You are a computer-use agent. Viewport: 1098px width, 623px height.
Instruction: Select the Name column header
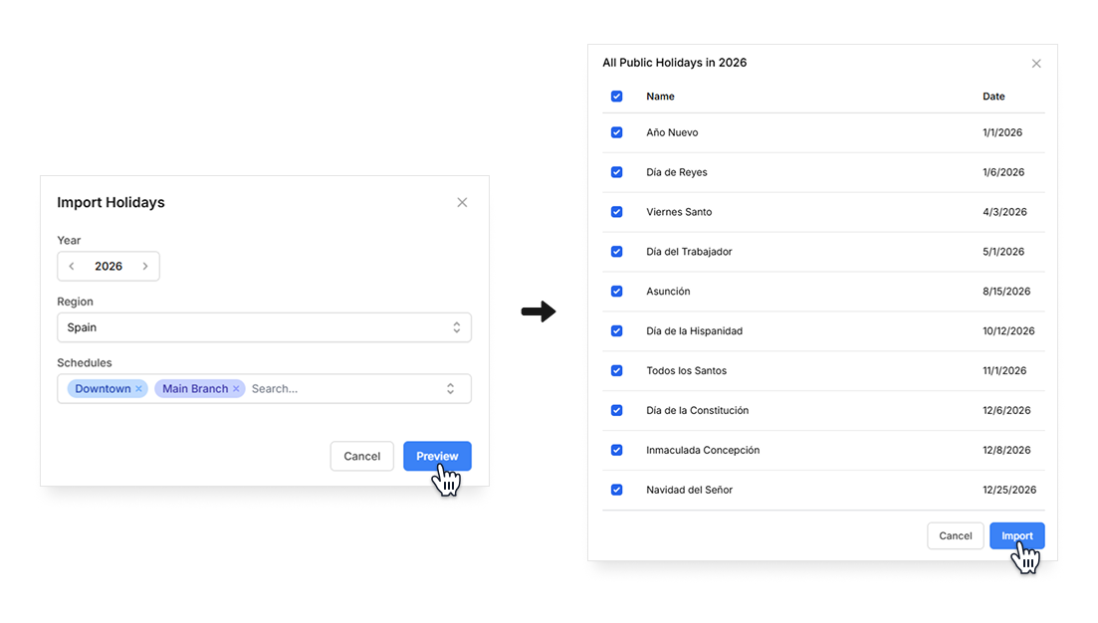[660, 97]
